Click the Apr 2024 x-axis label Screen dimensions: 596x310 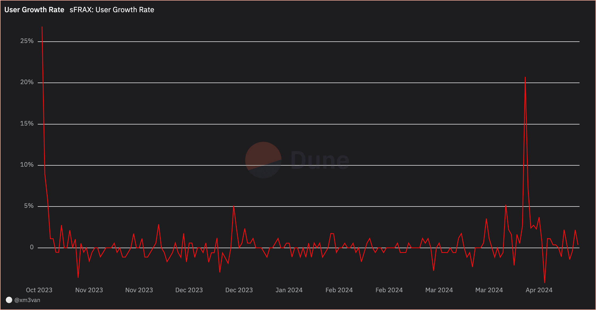click(x=539, y=290)
